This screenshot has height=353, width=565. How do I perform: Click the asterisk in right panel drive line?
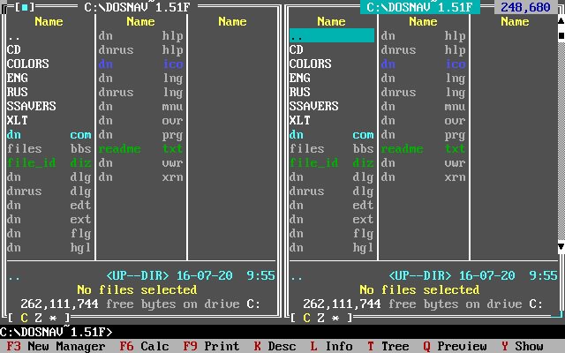point(335,318)
